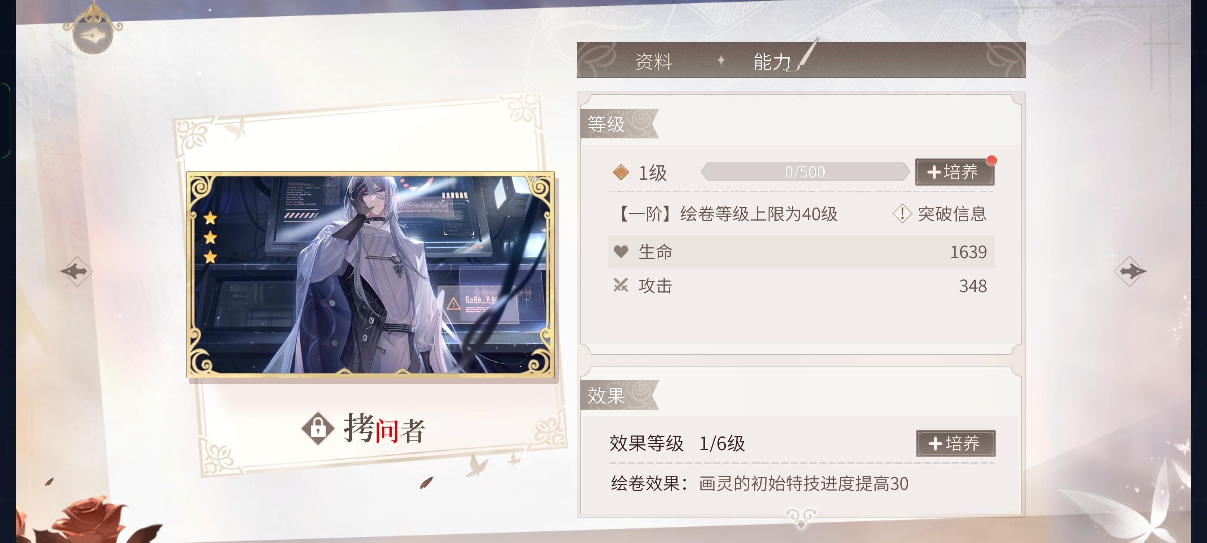Click the 突破信息 exclamation icon
The height and width of the screenshot is (543, 1207).
click(x=902, y=214)
